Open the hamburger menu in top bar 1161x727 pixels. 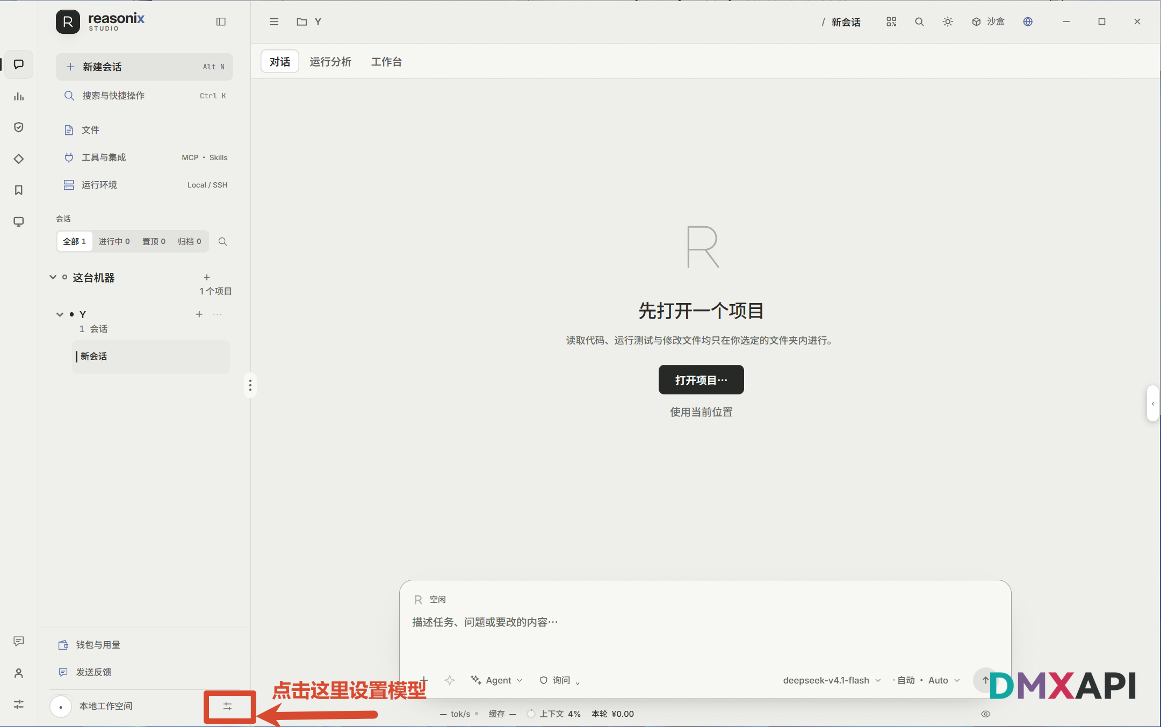pos(274,22)
